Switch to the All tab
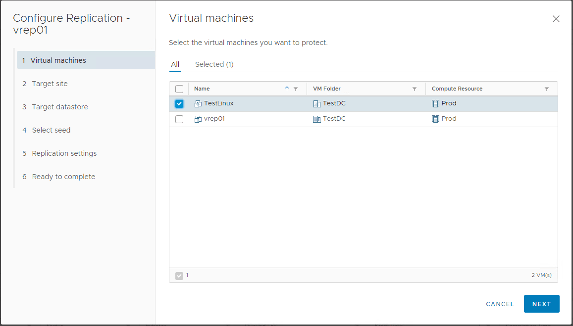Screen dimensions: 573x326 (175, 64)
